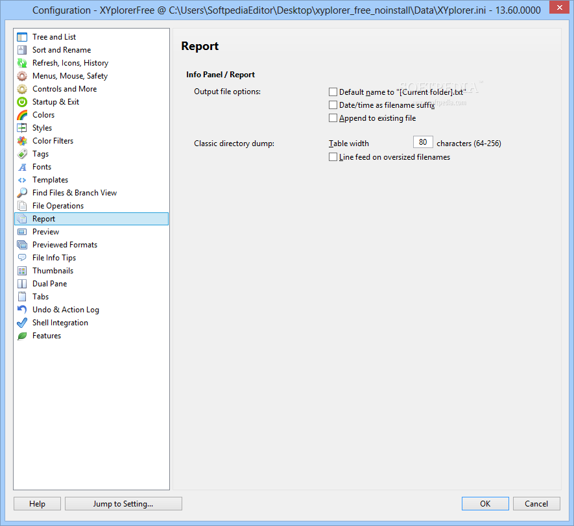Viewport: 574px width, 526px height.
Task: Select the Color Filters label
Action: point(53,141)
